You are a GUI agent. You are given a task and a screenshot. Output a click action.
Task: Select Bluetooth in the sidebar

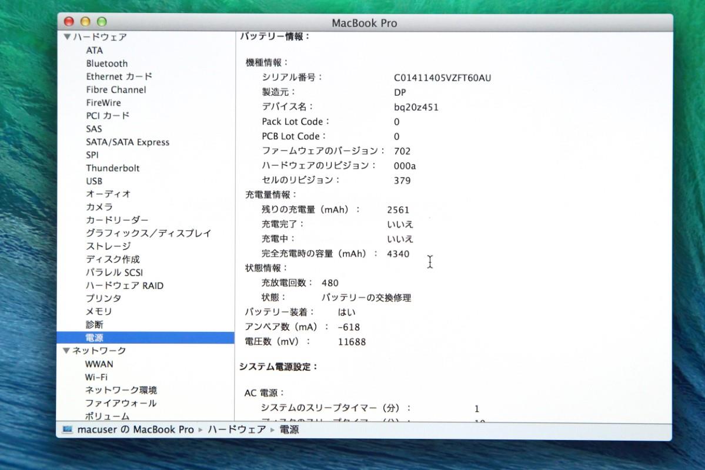click(107, 63)
